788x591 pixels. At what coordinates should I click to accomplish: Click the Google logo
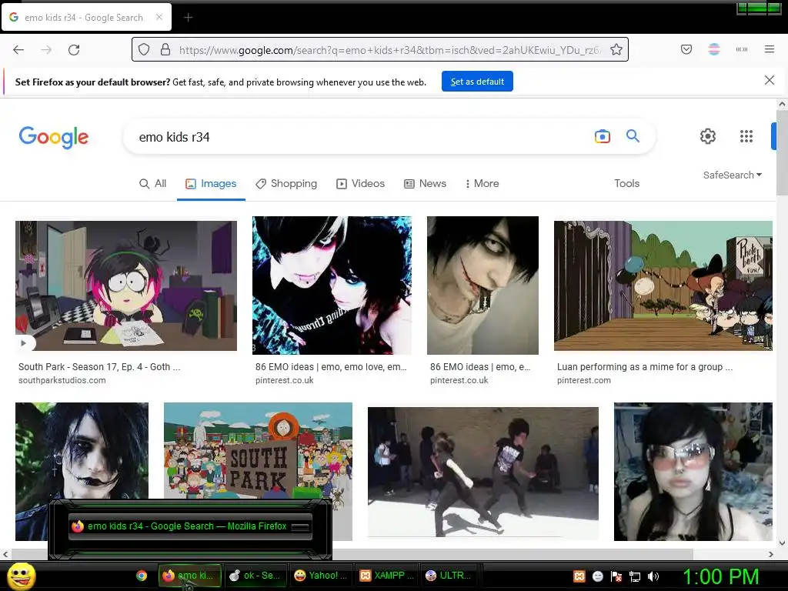point(53,137)
